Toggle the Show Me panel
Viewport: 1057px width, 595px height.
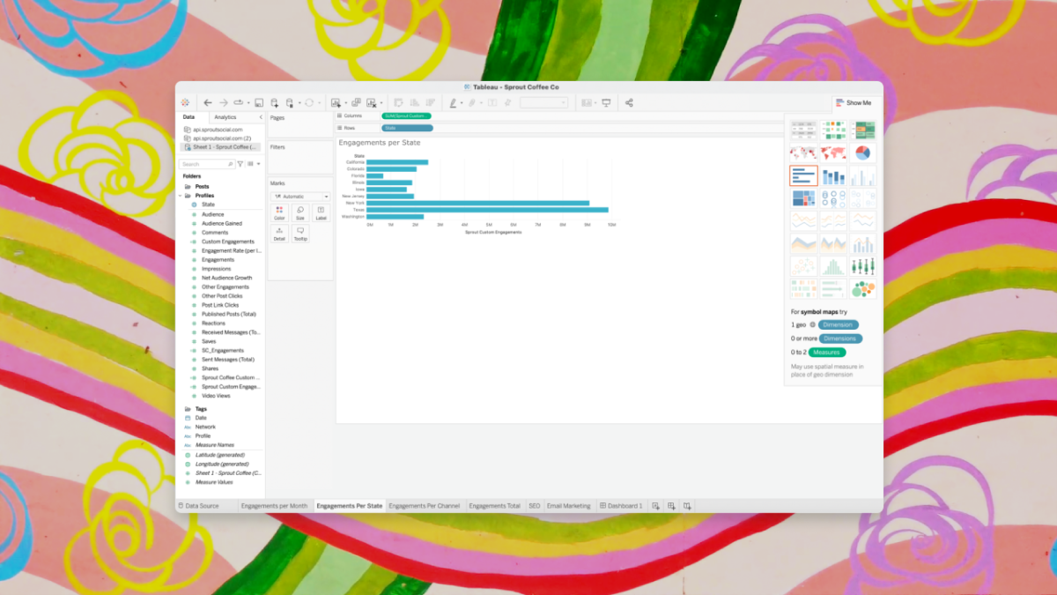[854, 103]
